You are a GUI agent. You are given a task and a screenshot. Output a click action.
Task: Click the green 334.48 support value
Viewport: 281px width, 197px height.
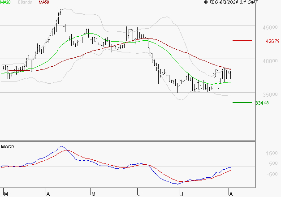[x=262, y=103]
